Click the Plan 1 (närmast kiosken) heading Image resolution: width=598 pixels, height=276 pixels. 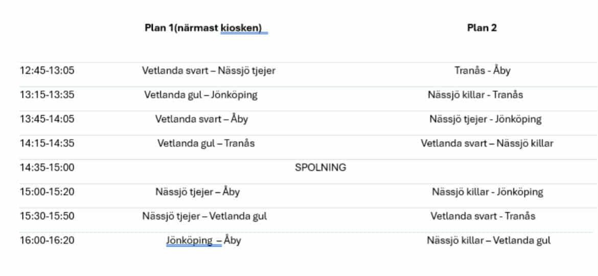pos(205,28)
